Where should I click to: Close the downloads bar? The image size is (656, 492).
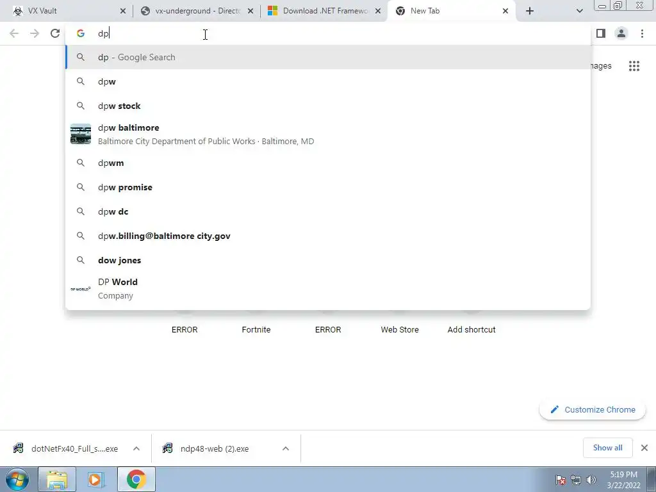coord(644,448)
